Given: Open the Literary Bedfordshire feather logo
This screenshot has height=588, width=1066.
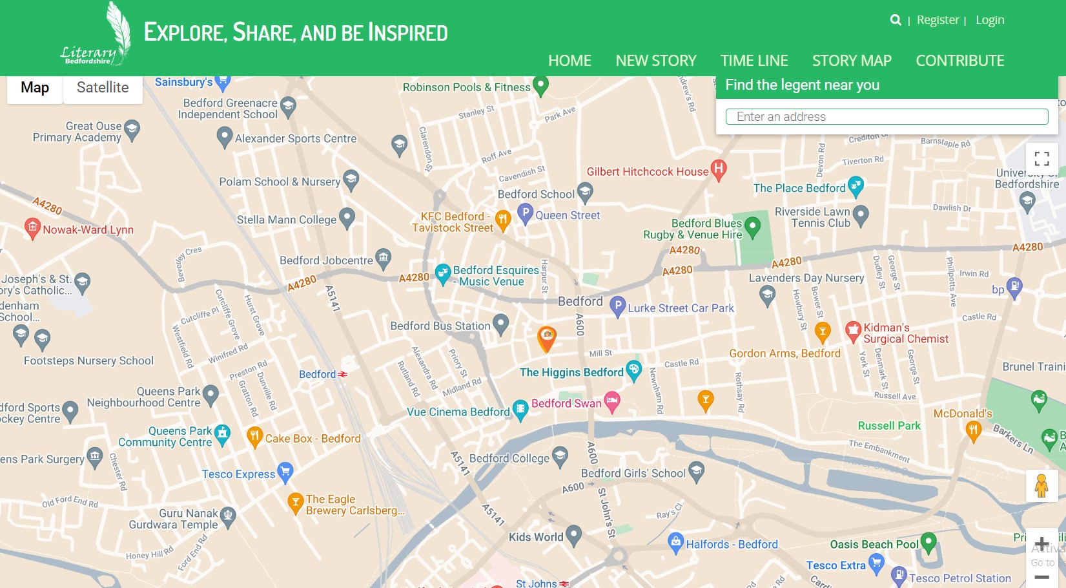Looking at the screenshot, I should pyautogui.click(x=96, y=34).
